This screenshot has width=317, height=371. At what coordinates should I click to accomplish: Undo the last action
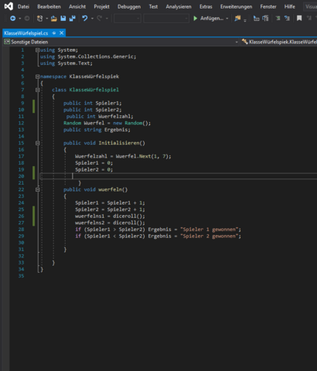tap(85, 19)
